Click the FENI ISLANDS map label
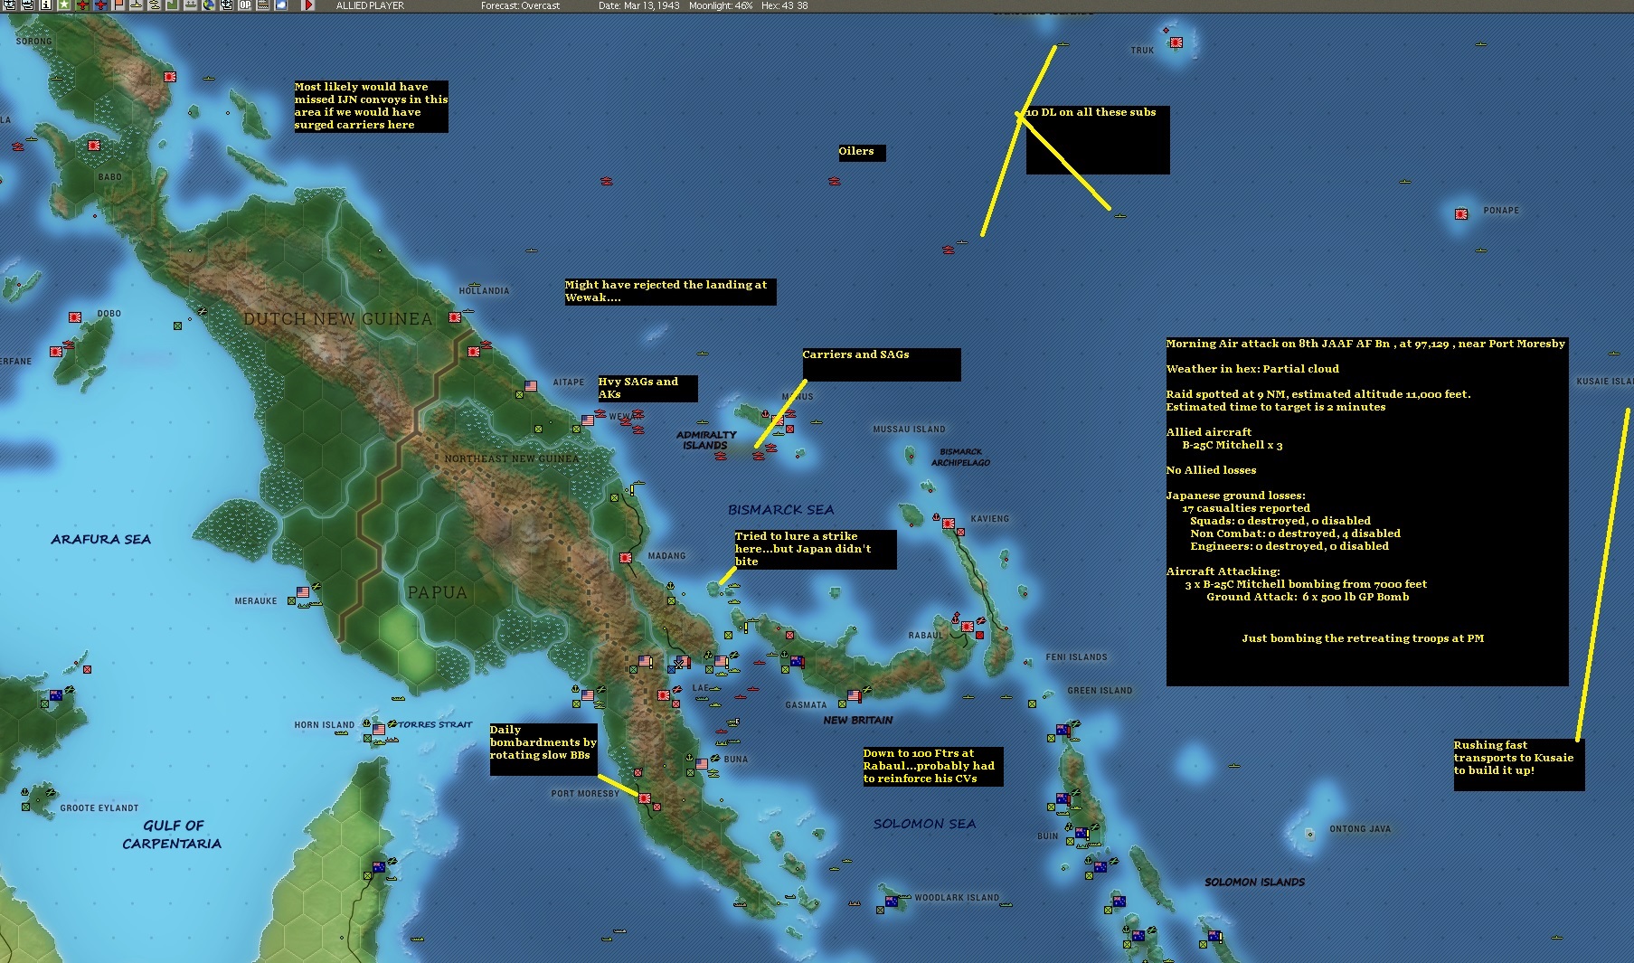The height and width of the screenshot is (963, 1634). pyautogui.click(x=1076, y=657)
